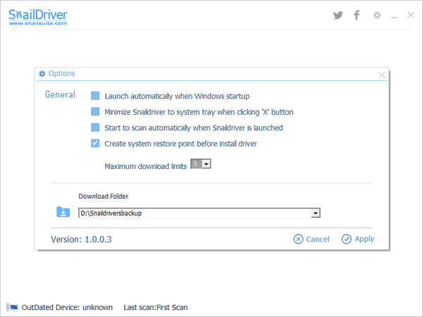Enable start to scan automatically checkbox

click(x=95, y=128)
